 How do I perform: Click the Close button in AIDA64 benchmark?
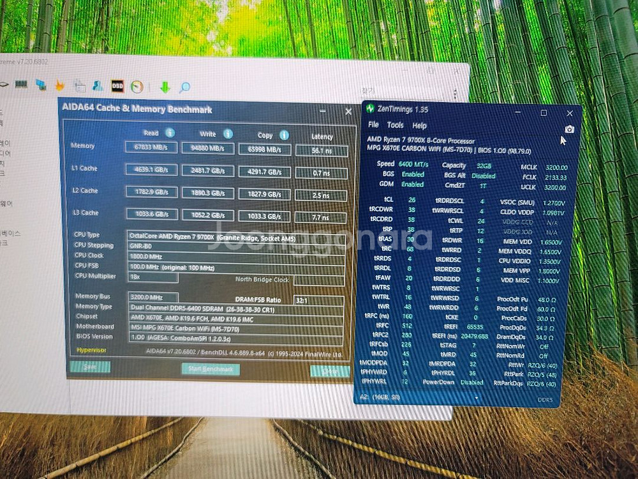[330, 371]
